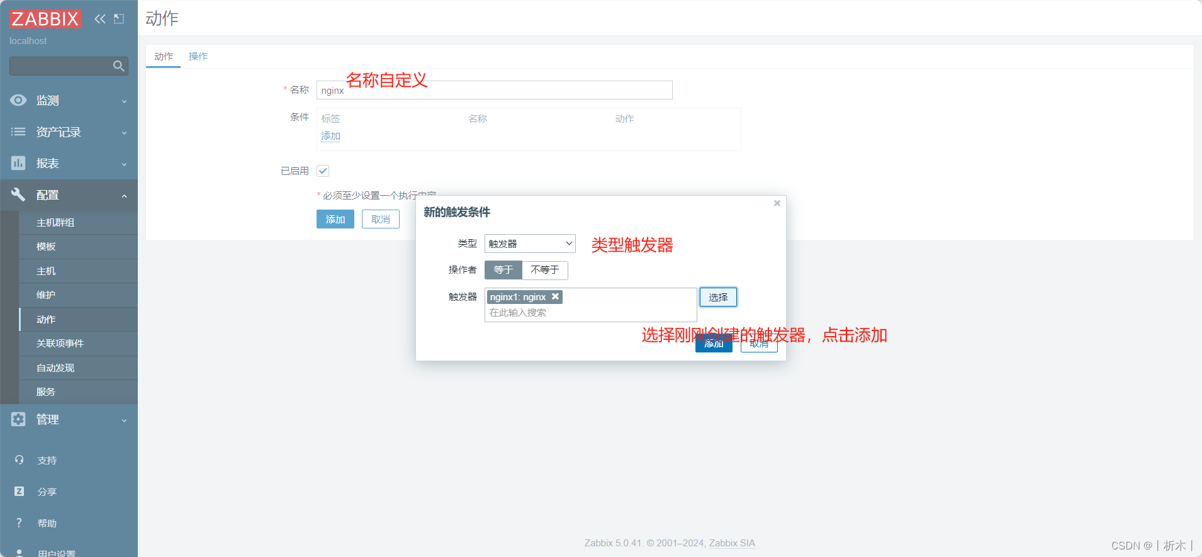Screen dimensions: 1202x557
Task: Click the list icon for 资产记录
Action: 18,132
